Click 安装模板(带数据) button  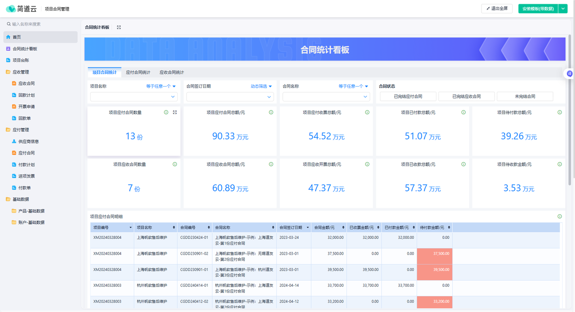[x=538, y=9]
